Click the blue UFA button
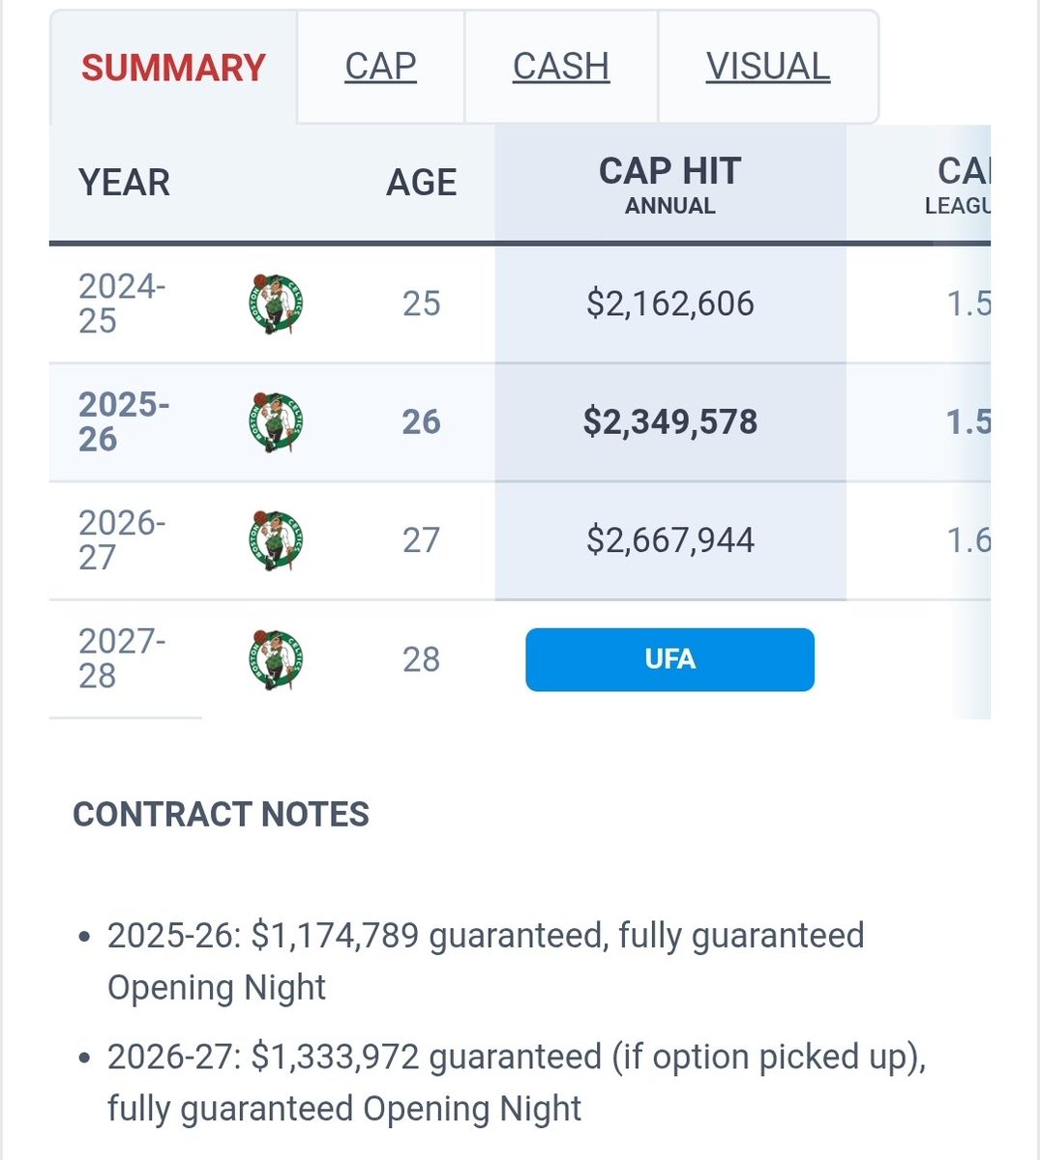The height and width of the screenshot is (1160, 1040). click(x=669, y=659)
